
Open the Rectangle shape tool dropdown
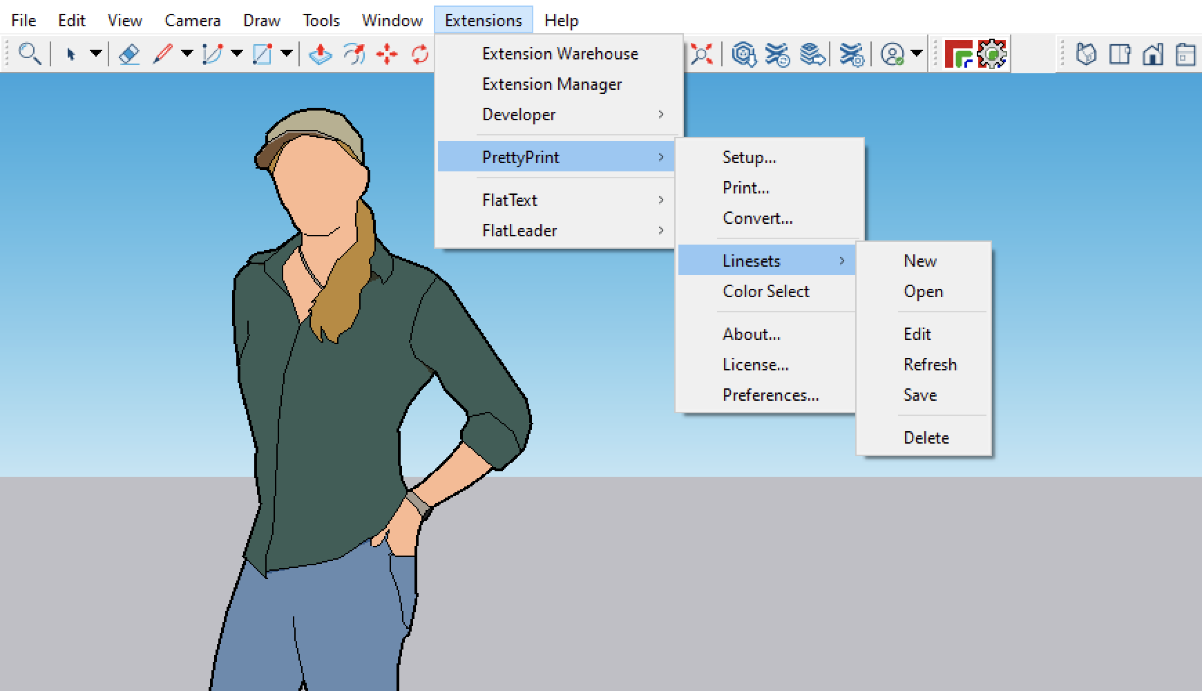point(287,54)
